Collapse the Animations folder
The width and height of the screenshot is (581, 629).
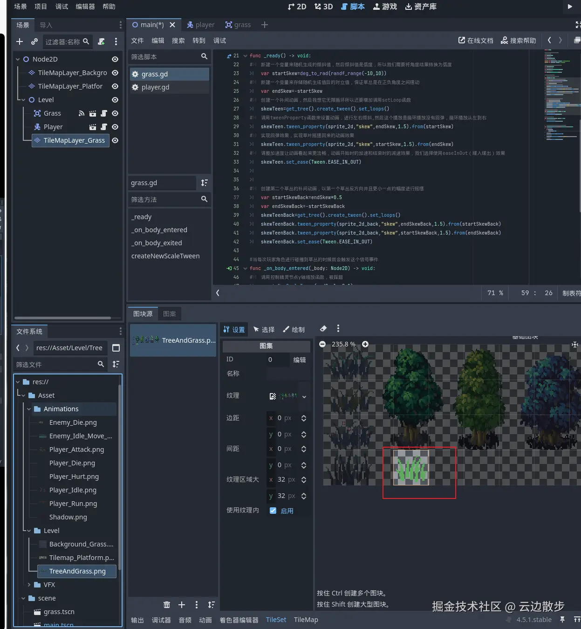click(29, 409)
